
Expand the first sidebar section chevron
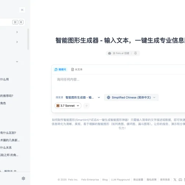[x=17, y=32]
